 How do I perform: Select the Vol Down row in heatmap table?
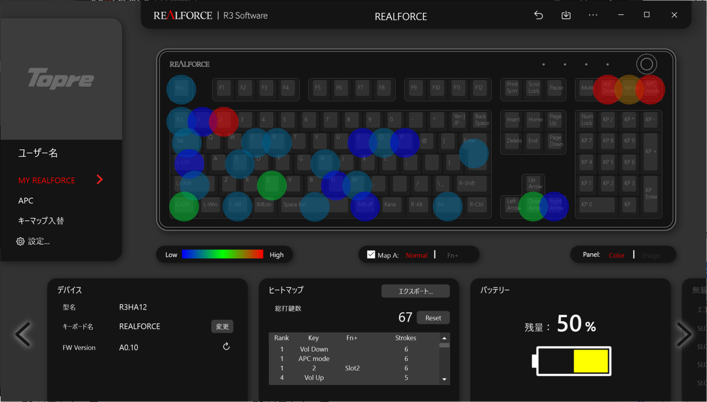[x=355, y=349]
